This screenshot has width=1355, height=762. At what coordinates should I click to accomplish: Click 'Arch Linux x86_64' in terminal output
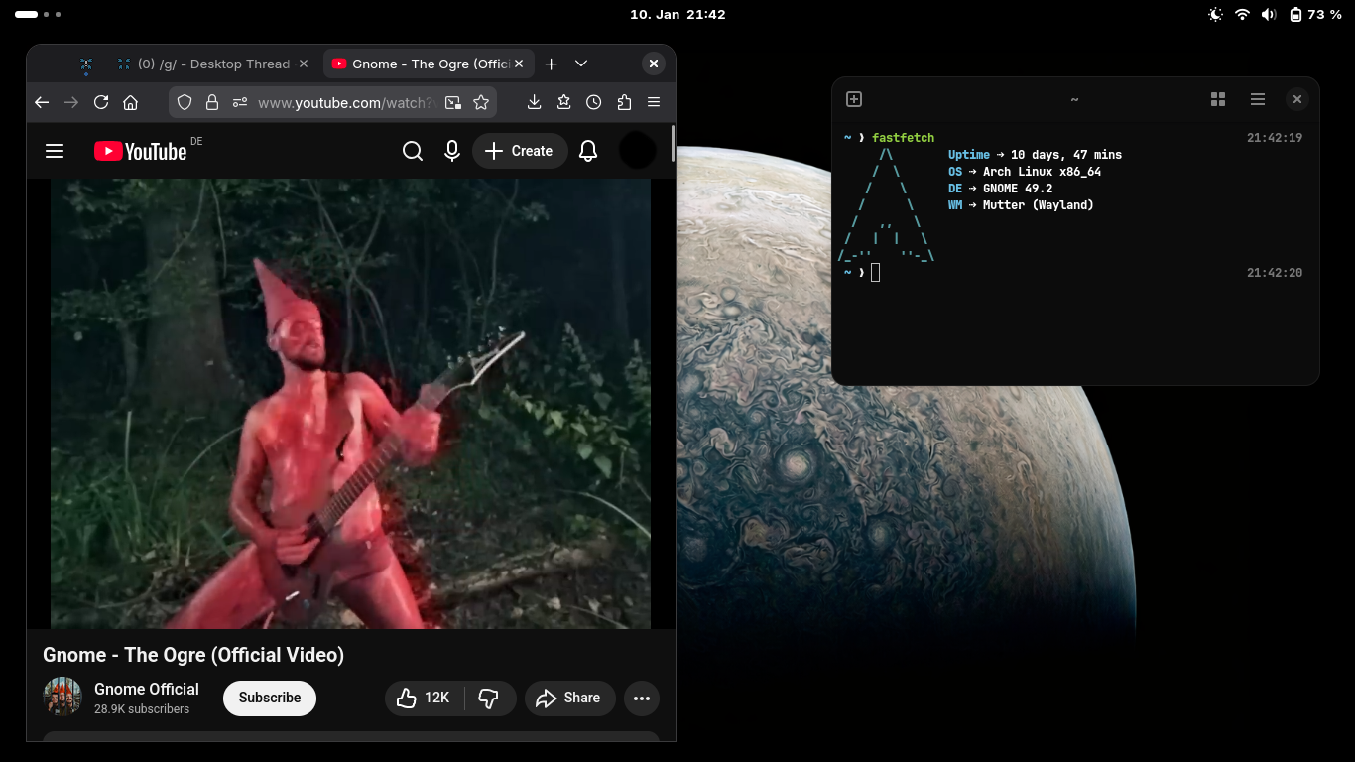click(1042, 172)
